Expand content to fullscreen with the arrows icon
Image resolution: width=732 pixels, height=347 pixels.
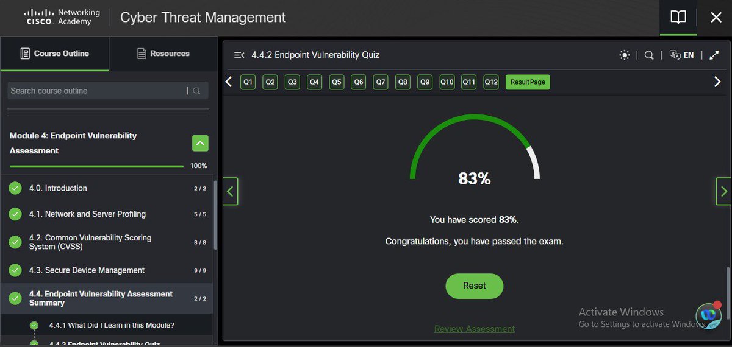[x=714, y=55]
